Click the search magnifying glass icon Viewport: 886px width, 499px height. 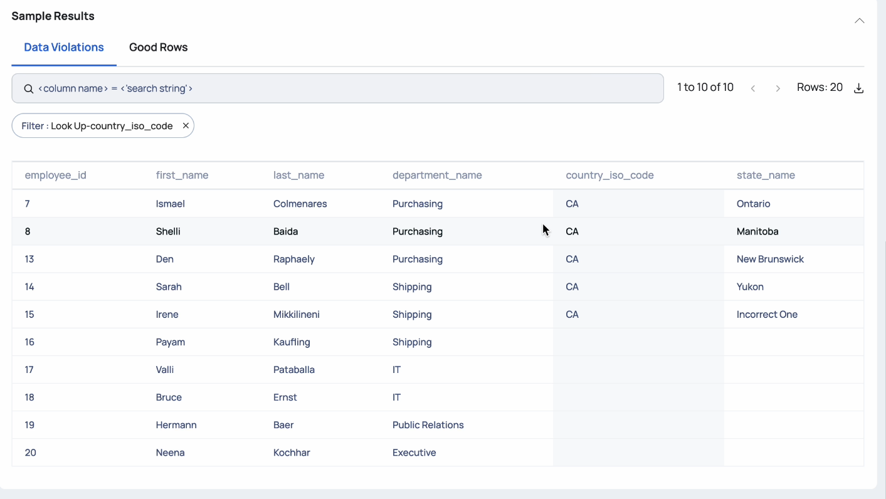pos(28,88)
